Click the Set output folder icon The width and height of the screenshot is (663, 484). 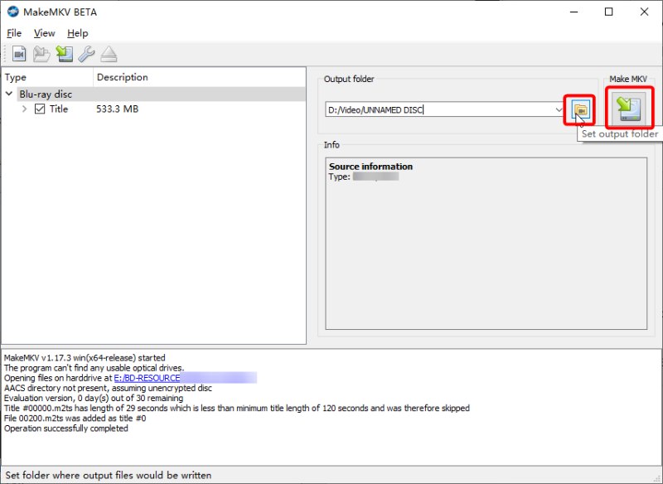click(581, 110)
